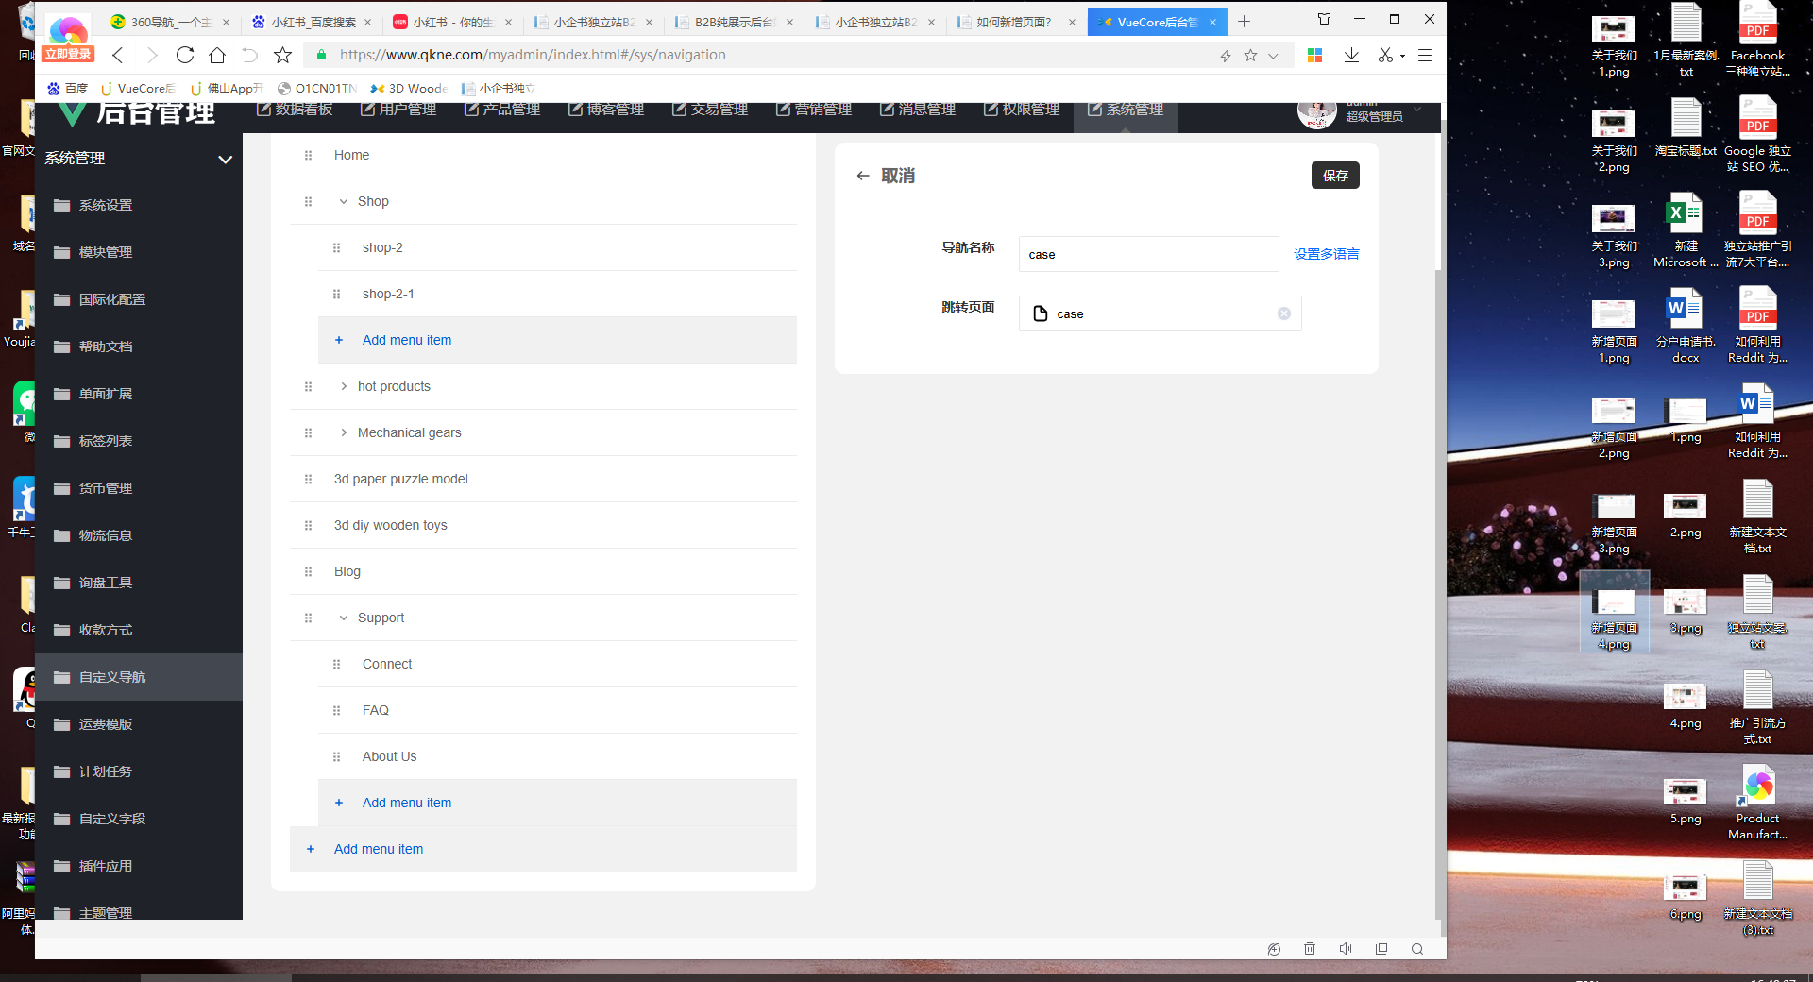This screenshot has height=982, width=1813.
Task: Collapse the Shop menu group
Action: pos(344,202)
